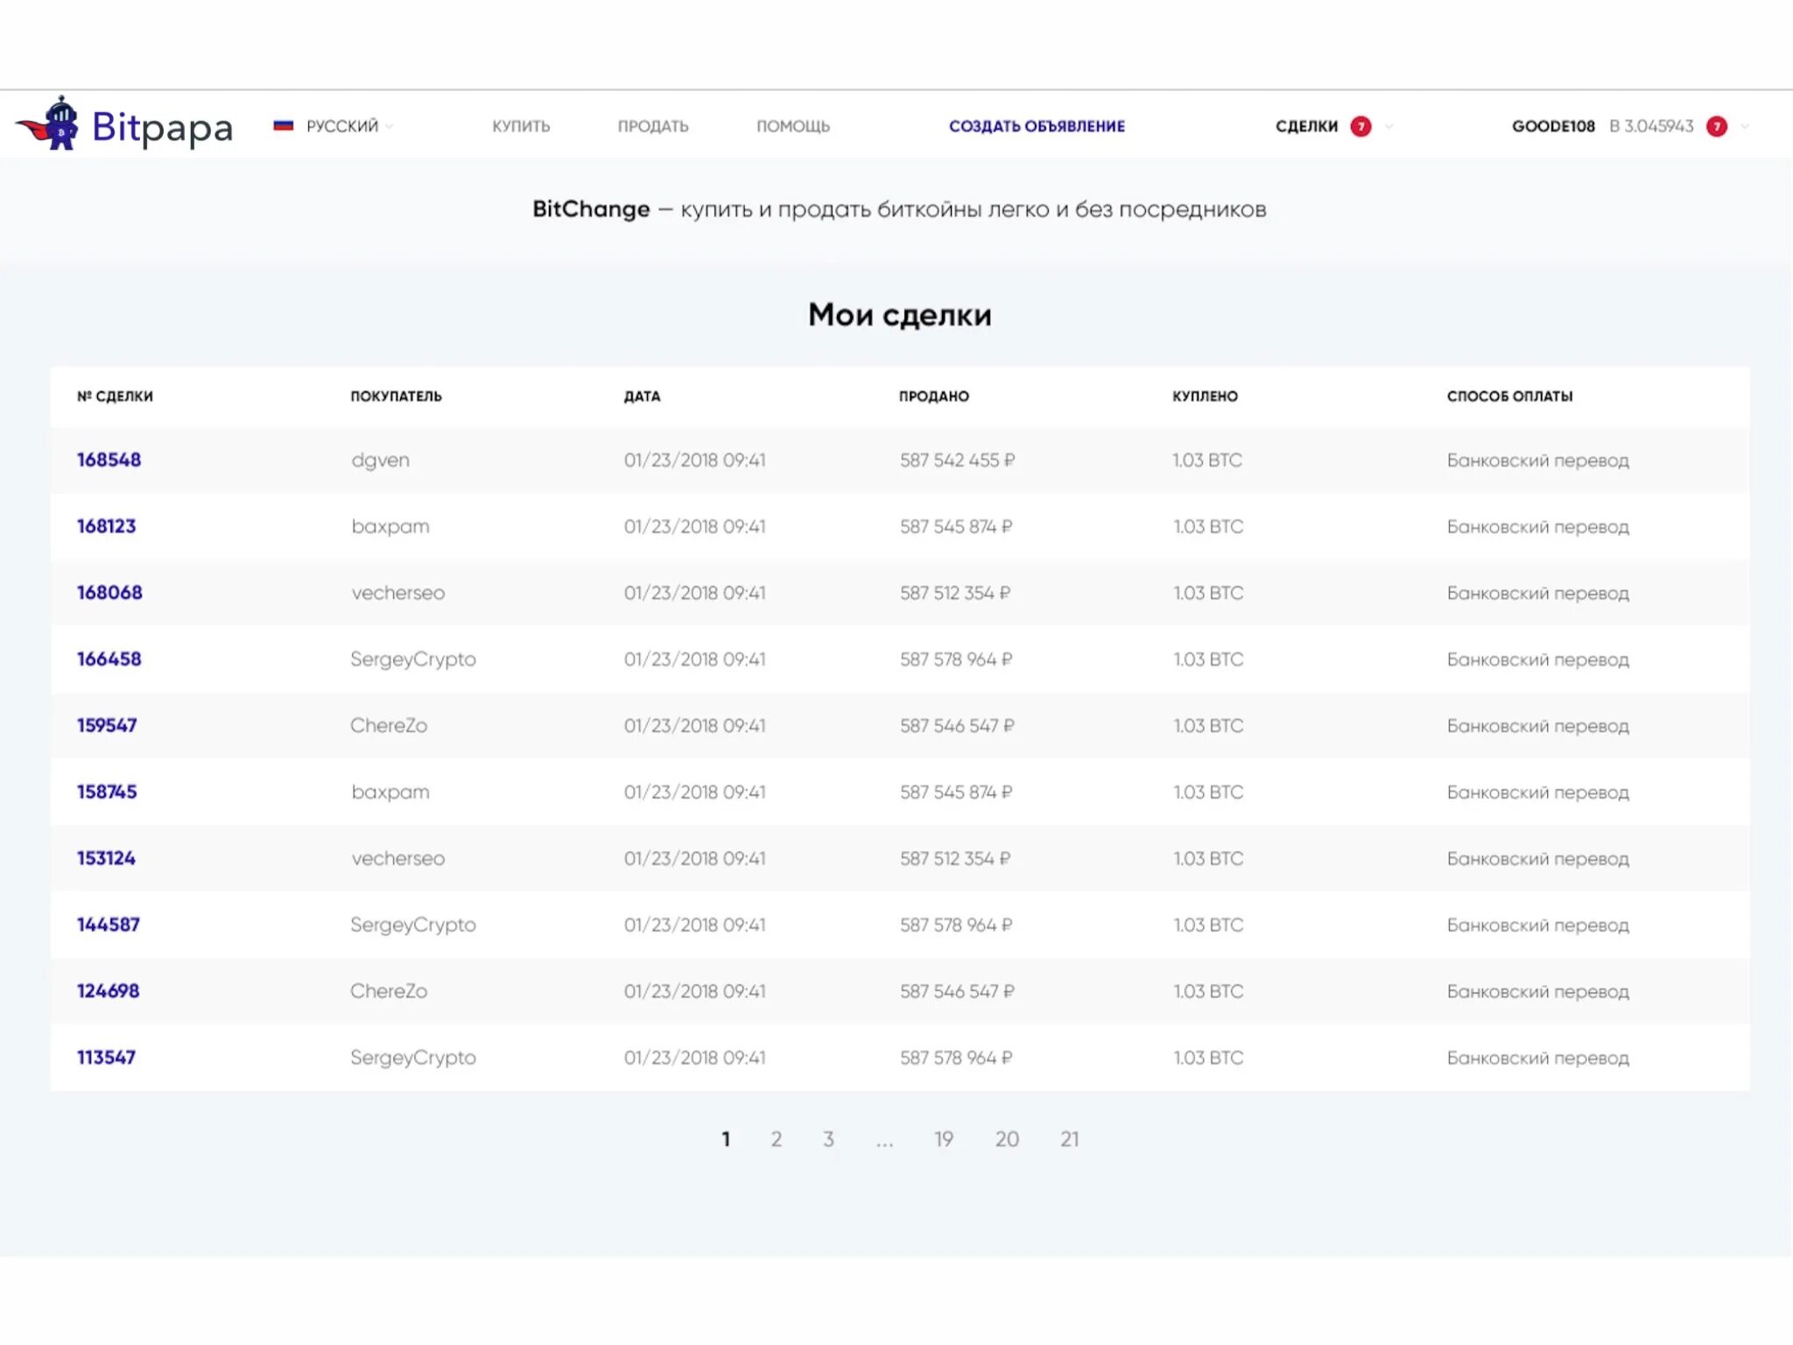Image resolution: width=1793 pixels, height=1345 pixels.
Task: Open deal number 168548
Action: coord(109,460)
